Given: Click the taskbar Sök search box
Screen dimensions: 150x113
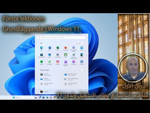Looking at the screenshot, I should pos(25,97).
